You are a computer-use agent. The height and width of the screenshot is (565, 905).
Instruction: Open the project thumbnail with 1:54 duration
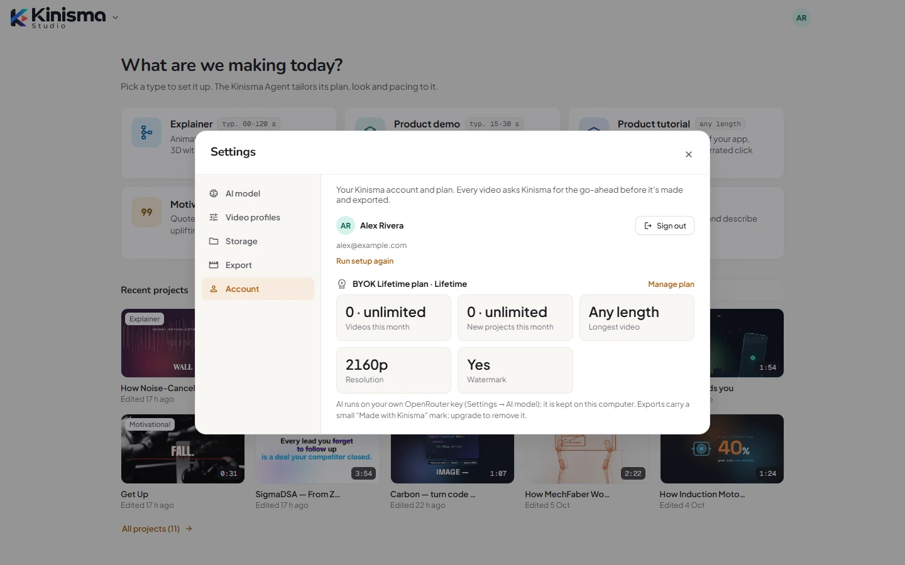747,343
